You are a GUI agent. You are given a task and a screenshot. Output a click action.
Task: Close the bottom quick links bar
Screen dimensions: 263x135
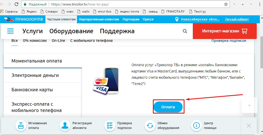249,126
